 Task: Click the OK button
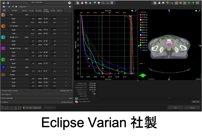pyautogui.click(x=176, y=108)
